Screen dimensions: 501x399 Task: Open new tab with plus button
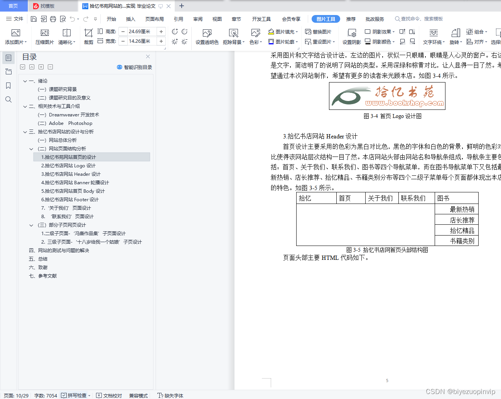182,6
